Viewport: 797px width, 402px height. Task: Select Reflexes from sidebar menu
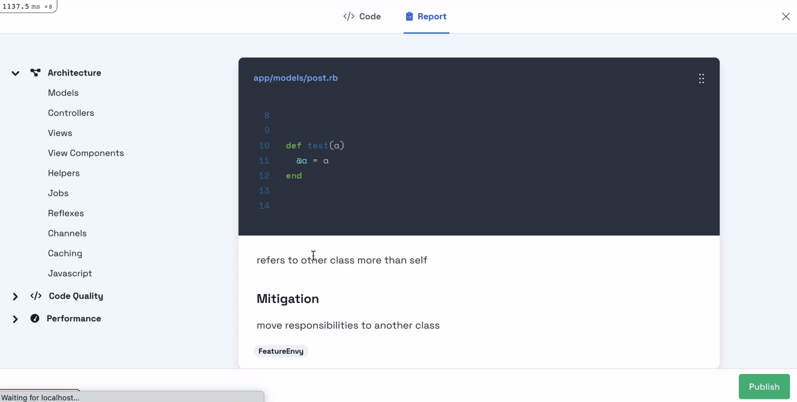66,213
